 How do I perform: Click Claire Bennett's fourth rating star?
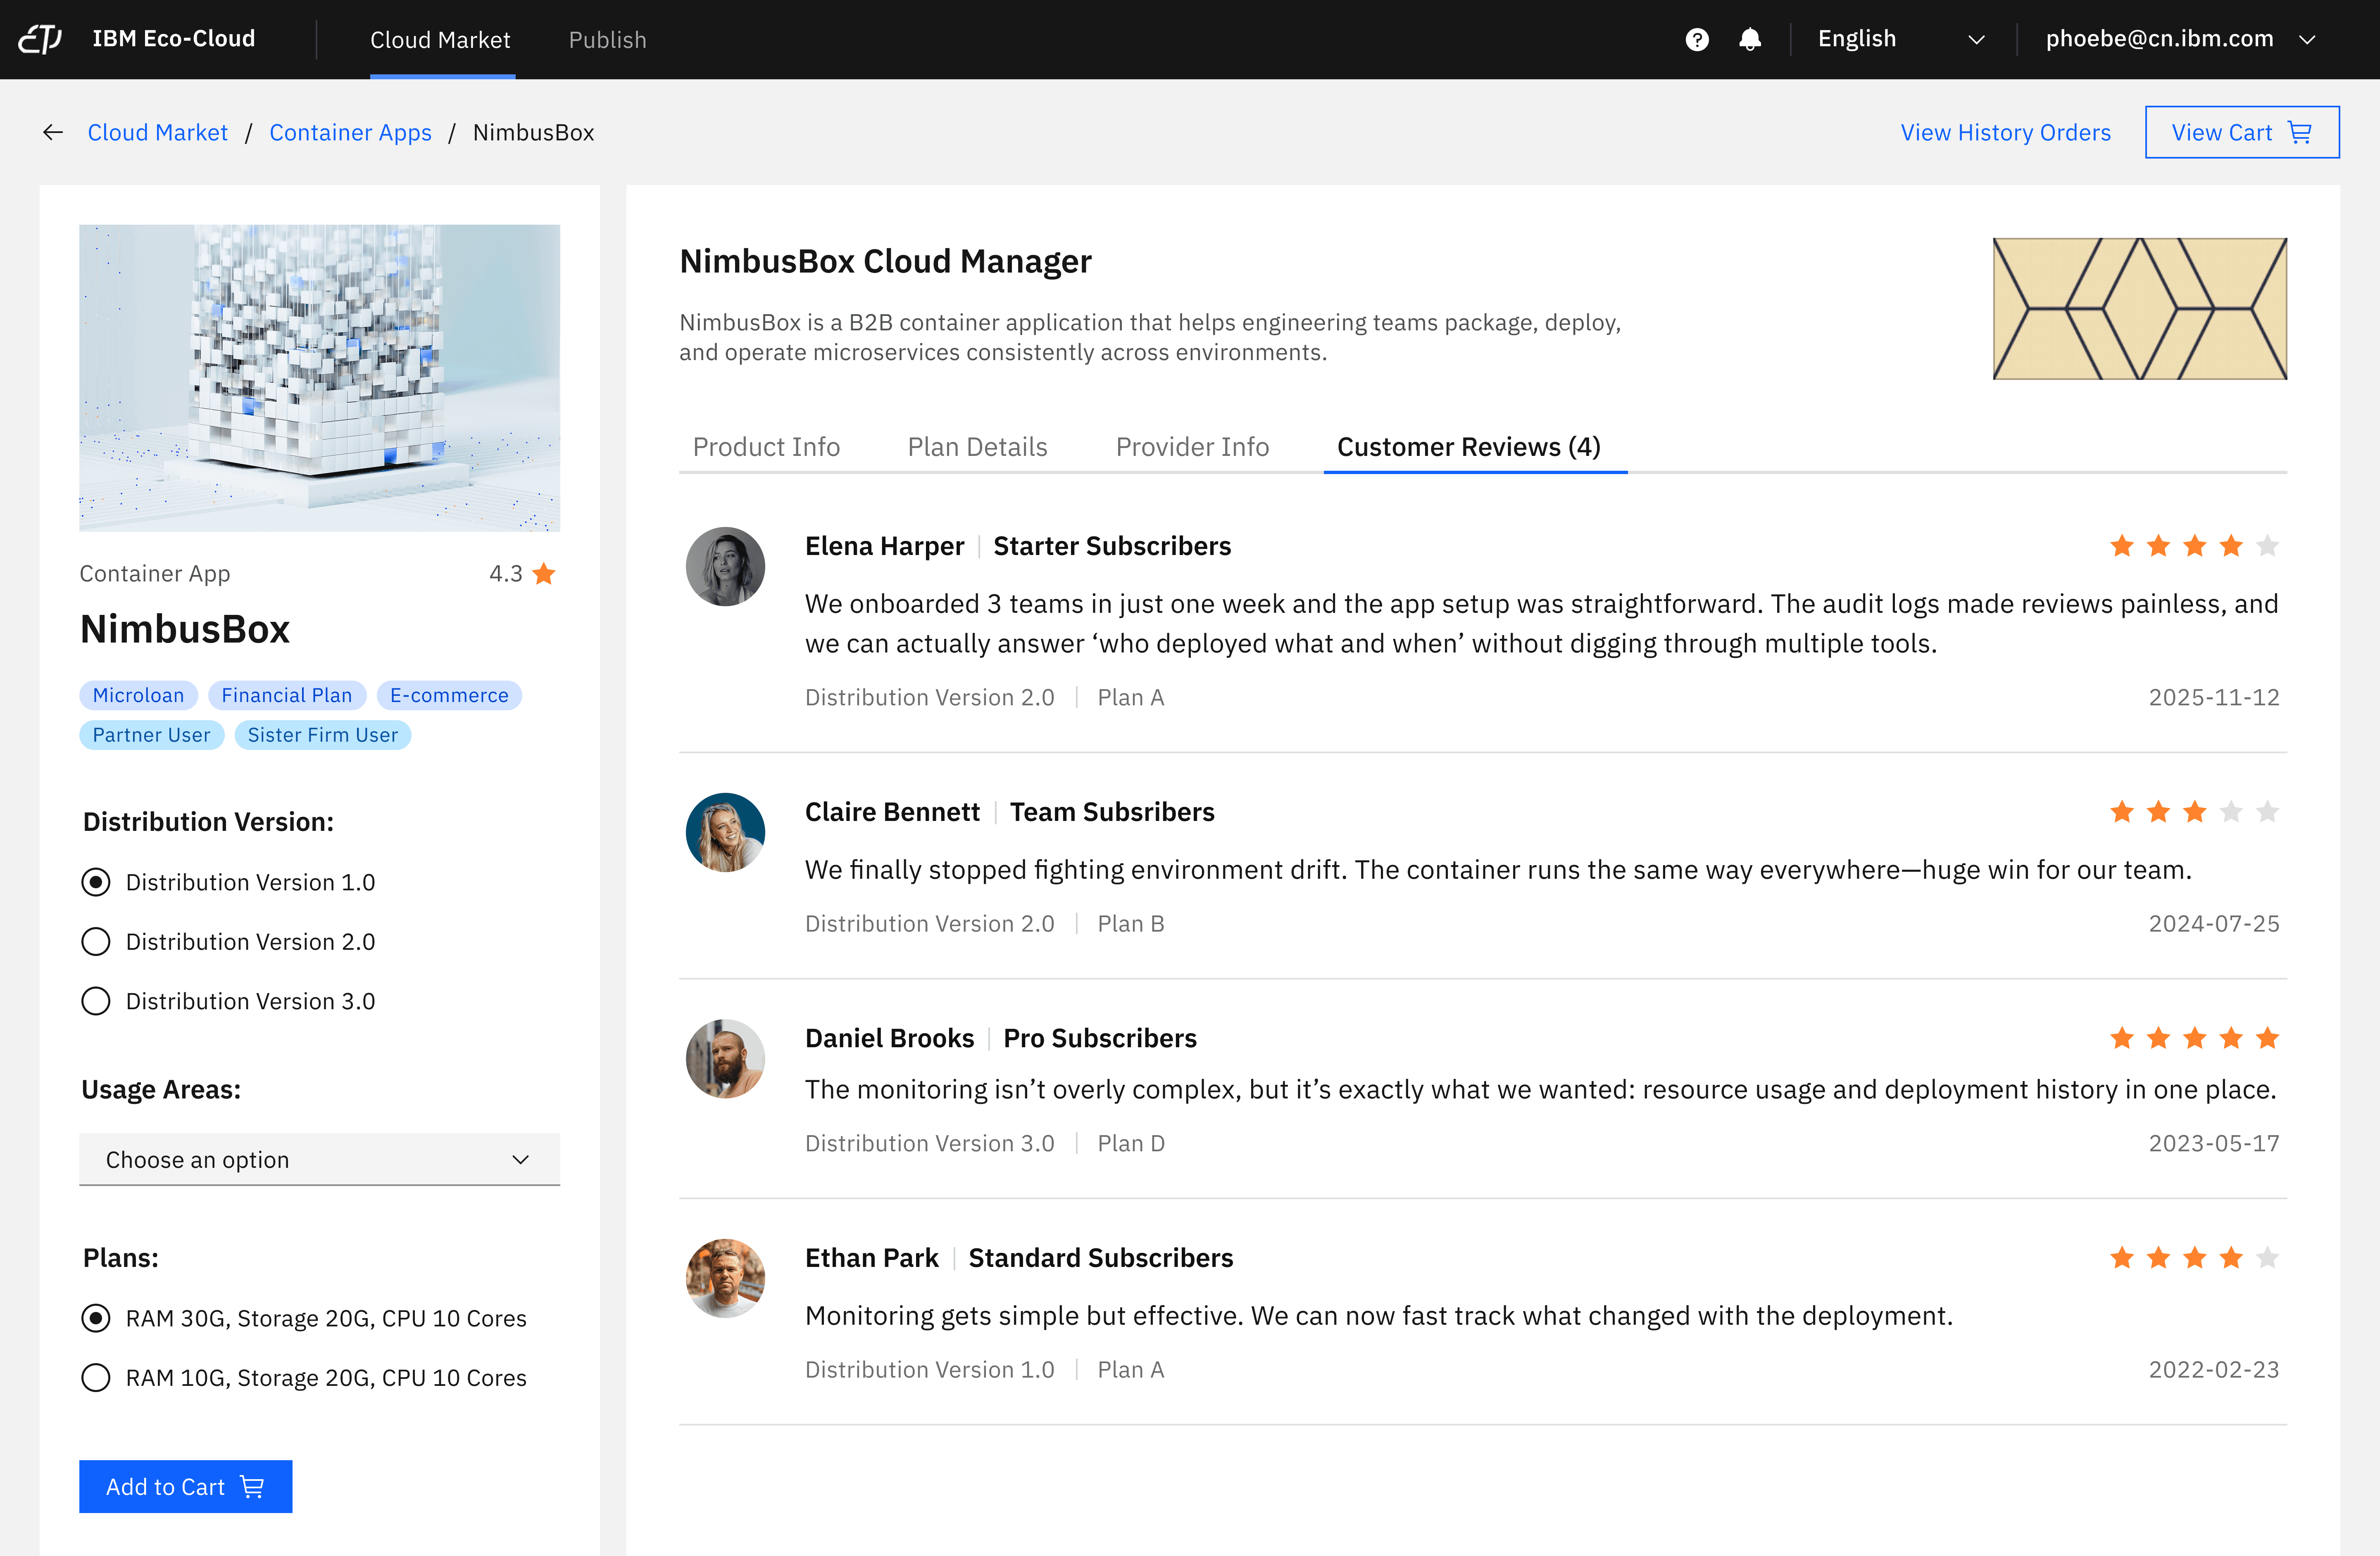(x=2231, y=811)
